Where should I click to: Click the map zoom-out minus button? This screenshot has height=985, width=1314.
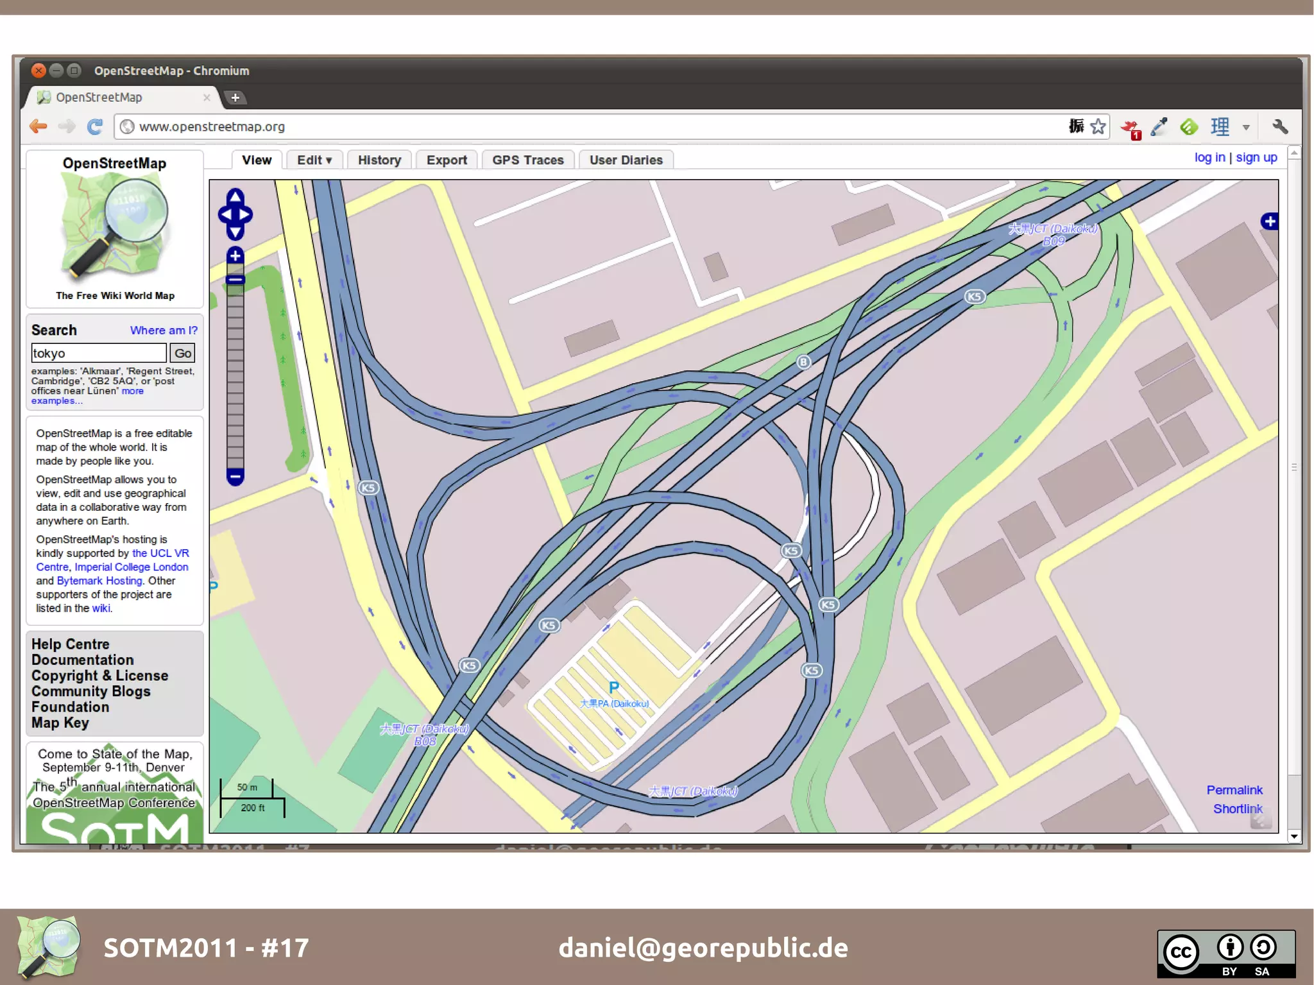pyautogui.click(x=235, y=477)
